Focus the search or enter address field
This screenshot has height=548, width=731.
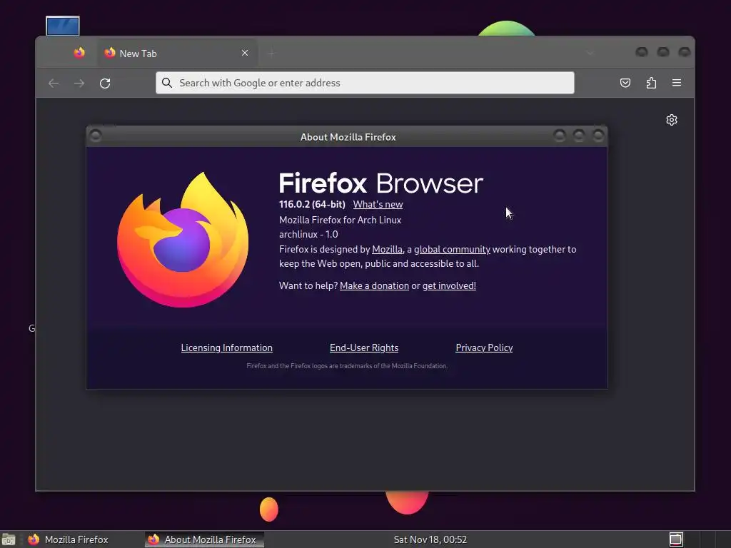(x=365, y=83)
